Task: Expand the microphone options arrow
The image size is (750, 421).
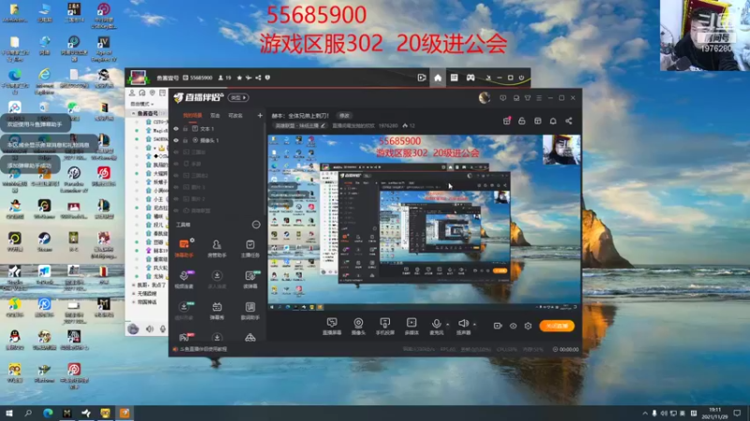Action: pyautogui.click(x=448, y=324)
